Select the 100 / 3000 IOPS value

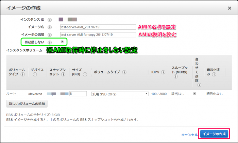(x=159, y=94)
